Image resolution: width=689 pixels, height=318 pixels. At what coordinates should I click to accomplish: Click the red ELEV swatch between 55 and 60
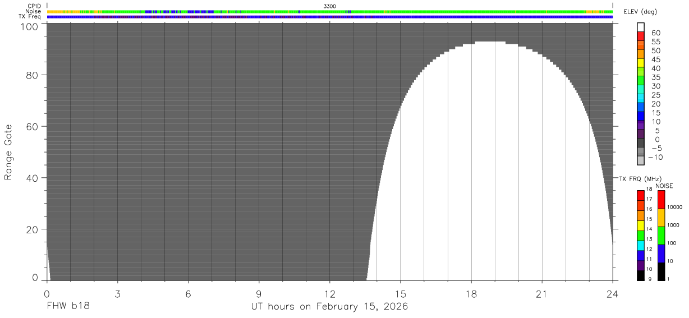641,38
